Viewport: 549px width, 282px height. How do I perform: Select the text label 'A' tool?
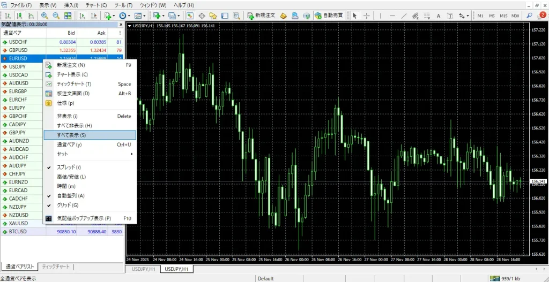[438, 16]
